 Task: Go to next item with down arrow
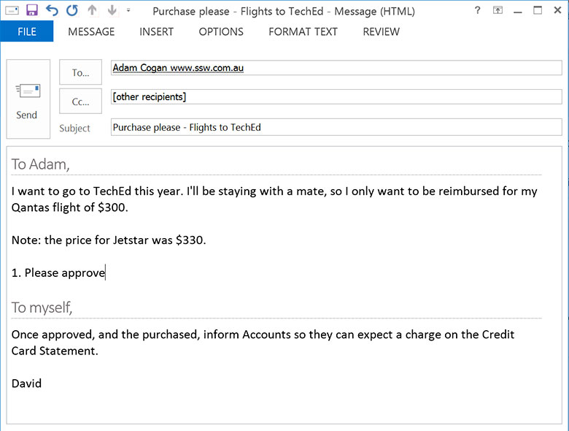click(112, 10)
